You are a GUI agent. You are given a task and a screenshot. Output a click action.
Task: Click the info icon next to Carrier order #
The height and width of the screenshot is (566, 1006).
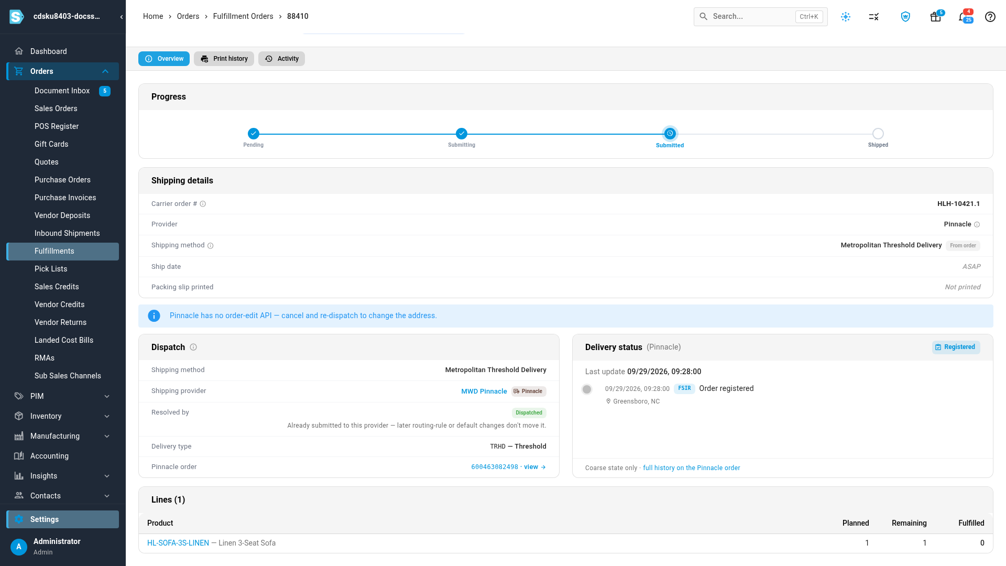coord(203,204)
